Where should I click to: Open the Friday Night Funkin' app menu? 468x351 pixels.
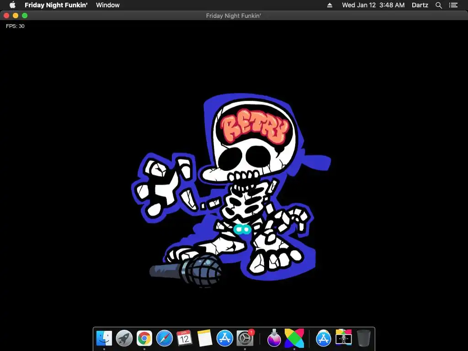56,5
